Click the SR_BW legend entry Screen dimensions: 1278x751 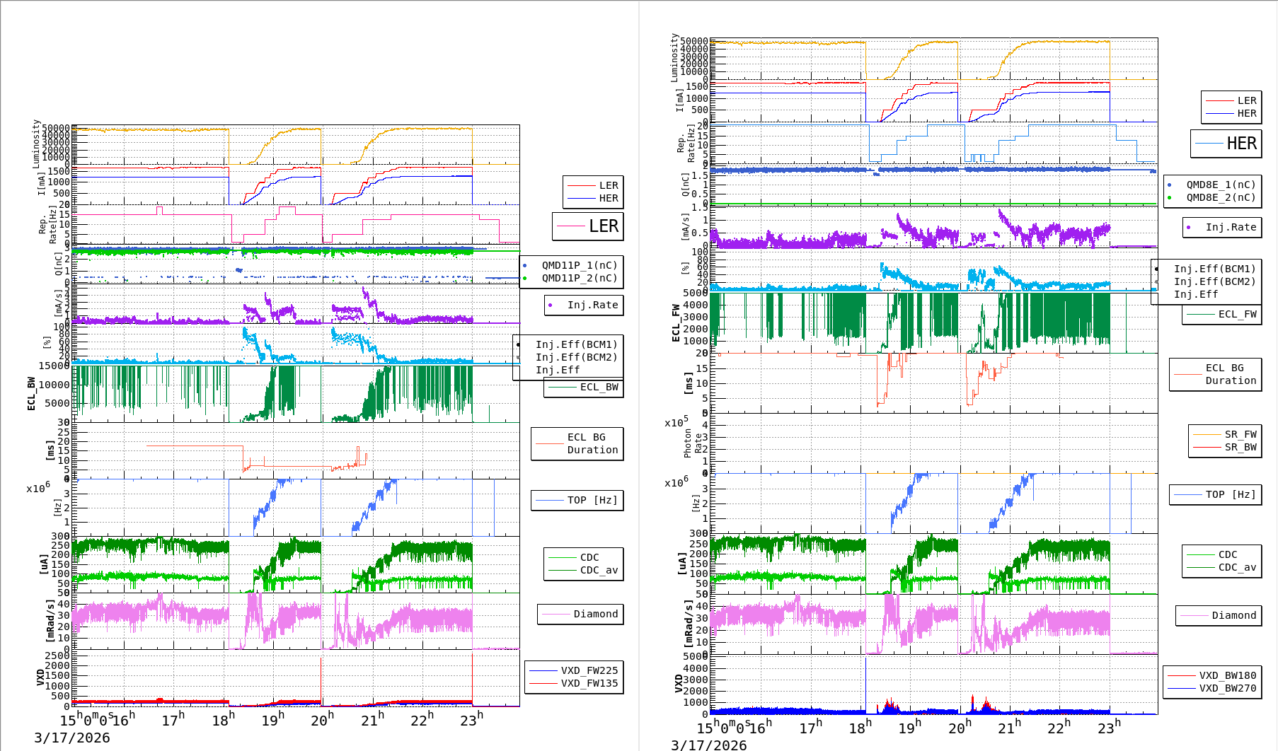pyautogui.click(x=1240, y=447)
